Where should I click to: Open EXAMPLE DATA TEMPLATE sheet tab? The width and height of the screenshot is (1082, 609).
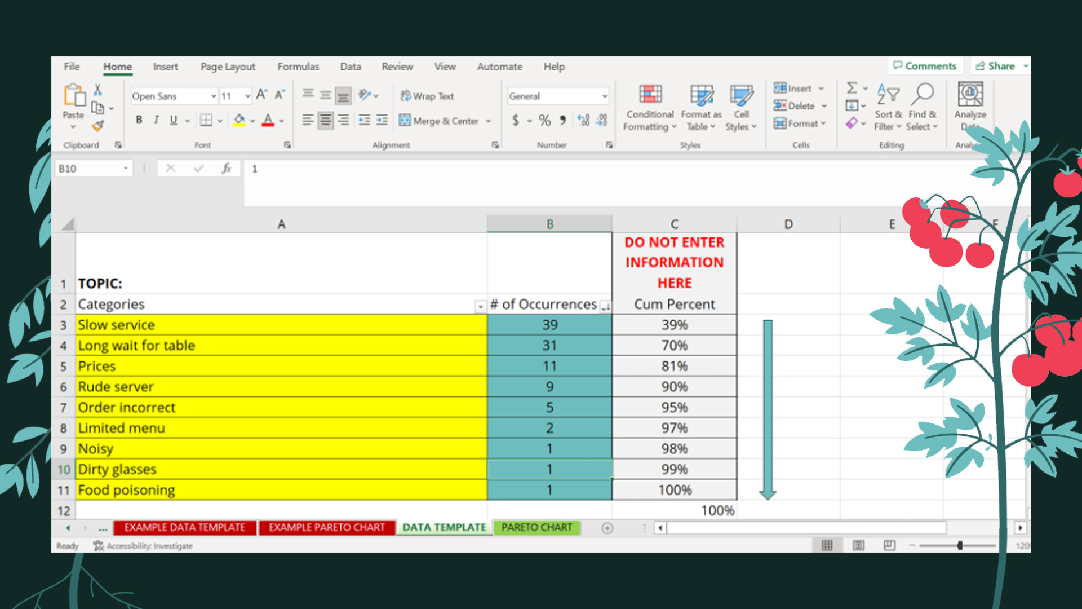[x=185, y=528]
